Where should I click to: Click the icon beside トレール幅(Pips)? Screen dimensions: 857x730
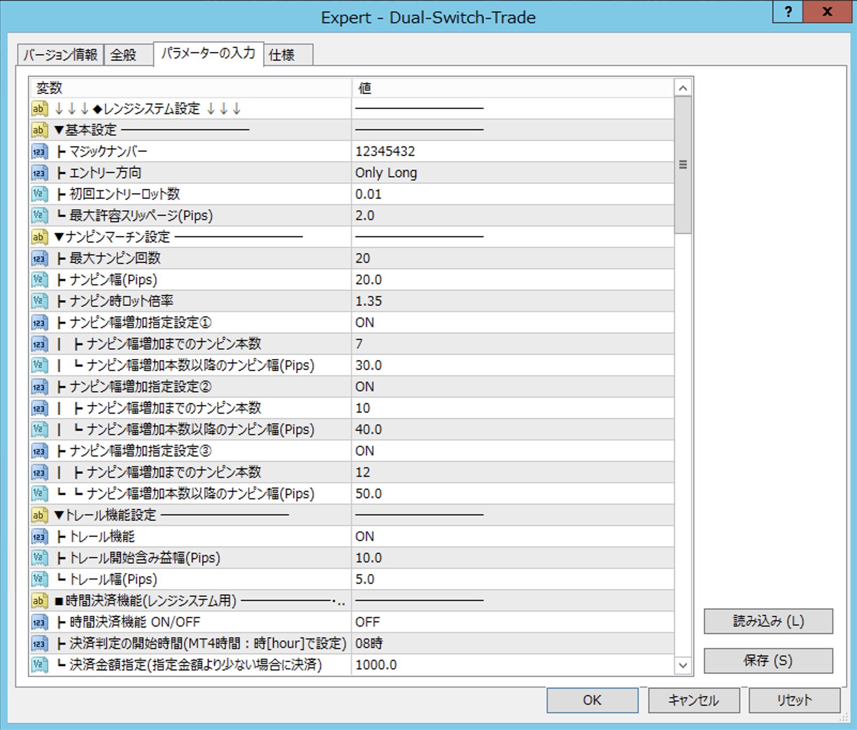[x=39, y=580]
